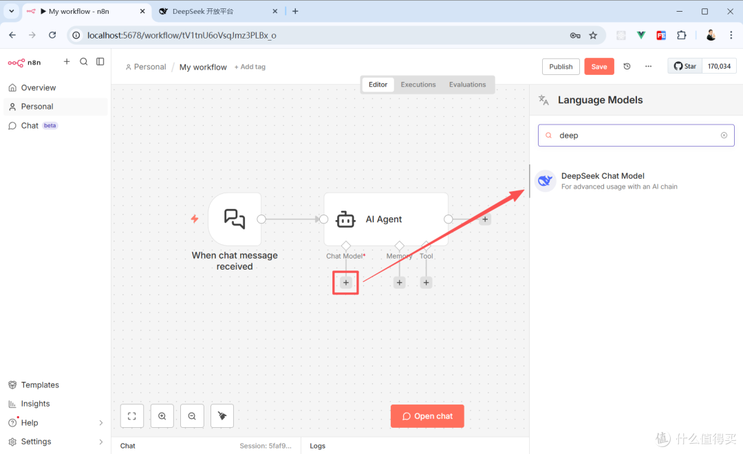Click the Chat panel label at bottom

point(127,446)
